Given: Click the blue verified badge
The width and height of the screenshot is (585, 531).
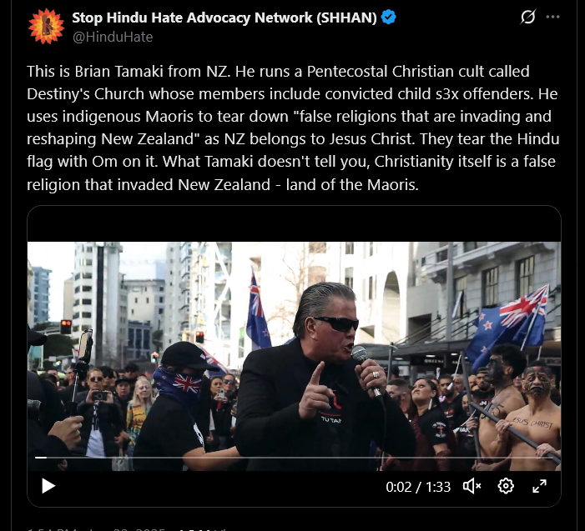Looking at the screenshot, I should point(388,18).
